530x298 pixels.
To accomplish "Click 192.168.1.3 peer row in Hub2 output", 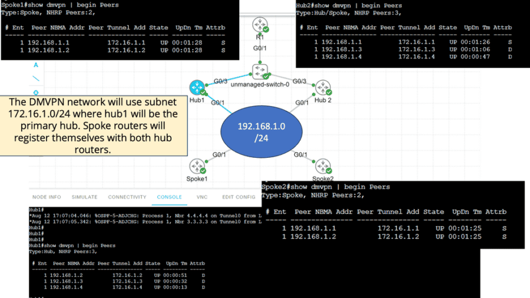I will pyautogui.click(x=413, y=49).
